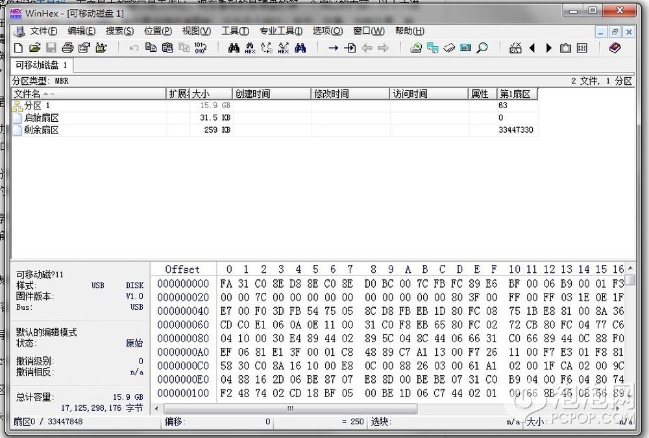Click the hex view vertical scrollbar up arrow
The image size is (649, 438).
[x=630, y=268]
